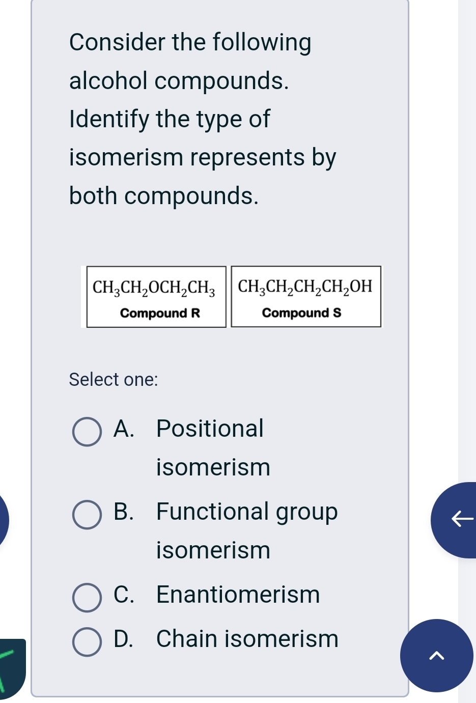Tap the Compound S structure box

[x=306, y=297]
